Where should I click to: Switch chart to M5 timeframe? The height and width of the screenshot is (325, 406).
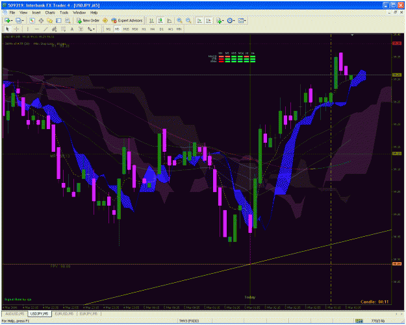(x=117, y=29)
